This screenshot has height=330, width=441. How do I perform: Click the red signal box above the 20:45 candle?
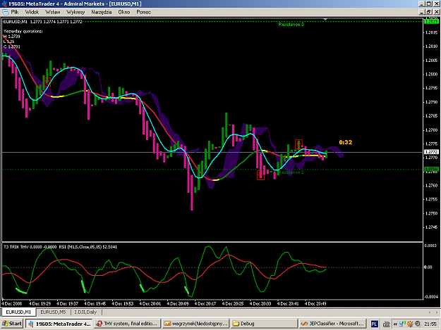[x=298, y=144]
